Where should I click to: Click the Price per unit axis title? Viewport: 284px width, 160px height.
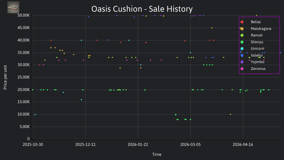[5, 77]
